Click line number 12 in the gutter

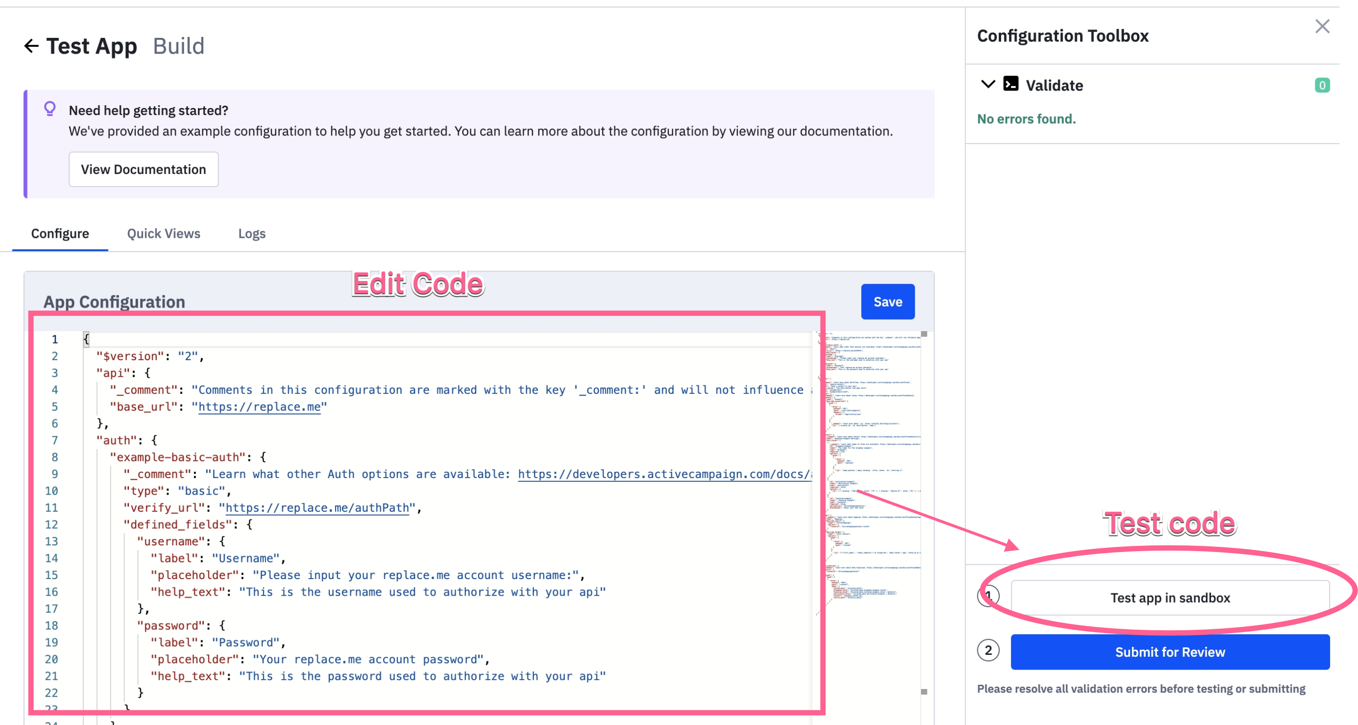(52, 525)
